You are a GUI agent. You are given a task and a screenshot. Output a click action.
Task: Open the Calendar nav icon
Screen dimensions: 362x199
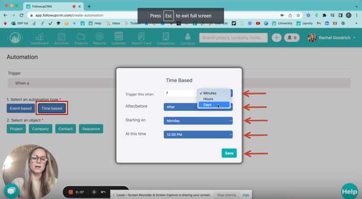[119, 36]
